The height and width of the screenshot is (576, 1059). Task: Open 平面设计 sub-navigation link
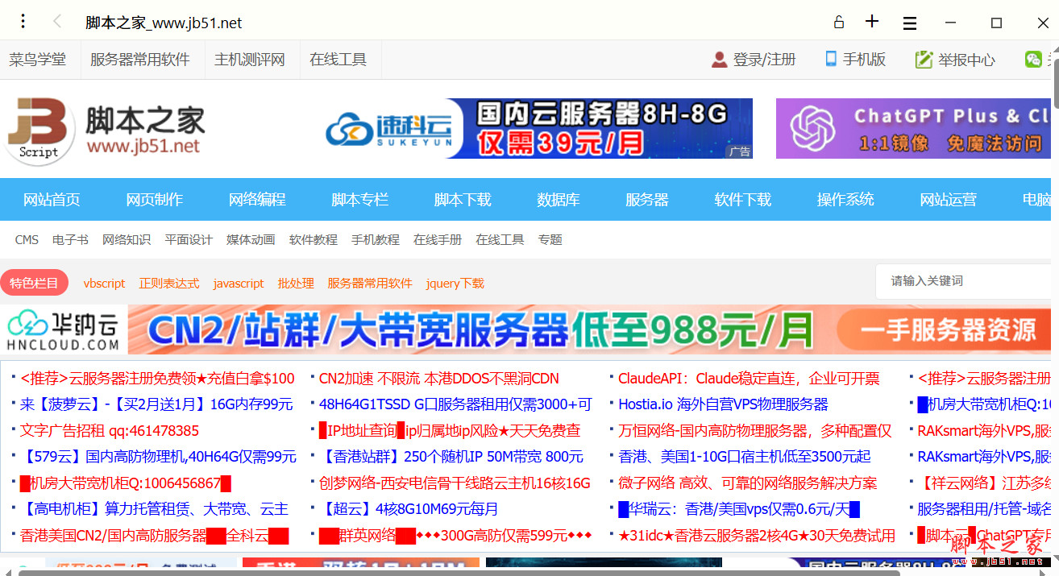point(189,240)
